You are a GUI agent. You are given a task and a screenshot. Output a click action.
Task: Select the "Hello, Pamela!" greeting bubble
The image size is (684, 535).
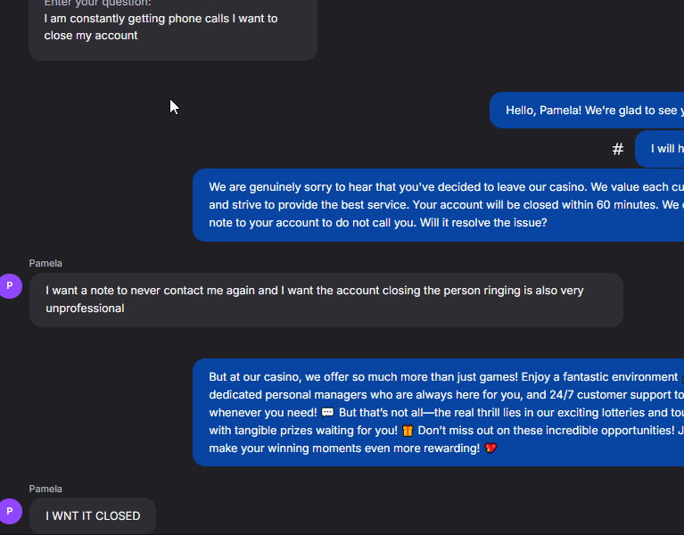[x=589, y=111]
